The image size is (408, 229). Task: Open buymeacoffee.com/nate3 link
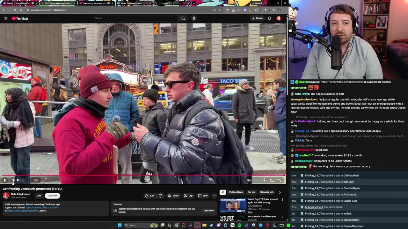point(42,208)
